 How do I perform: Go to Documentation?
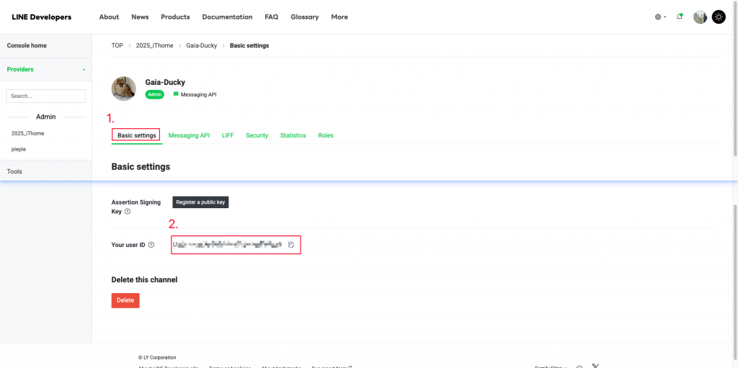[x=227, y=17]
